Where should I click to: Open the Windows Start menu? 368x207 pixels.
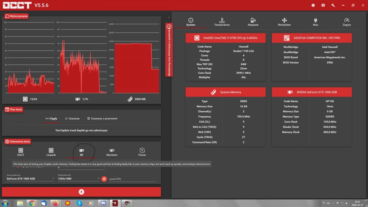coord(5,203)
